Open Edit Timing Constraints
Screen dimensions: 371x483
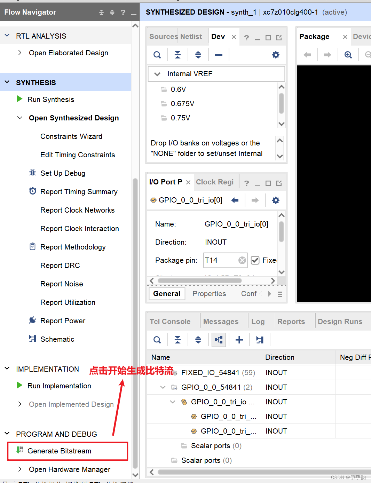tap(78, 155)
